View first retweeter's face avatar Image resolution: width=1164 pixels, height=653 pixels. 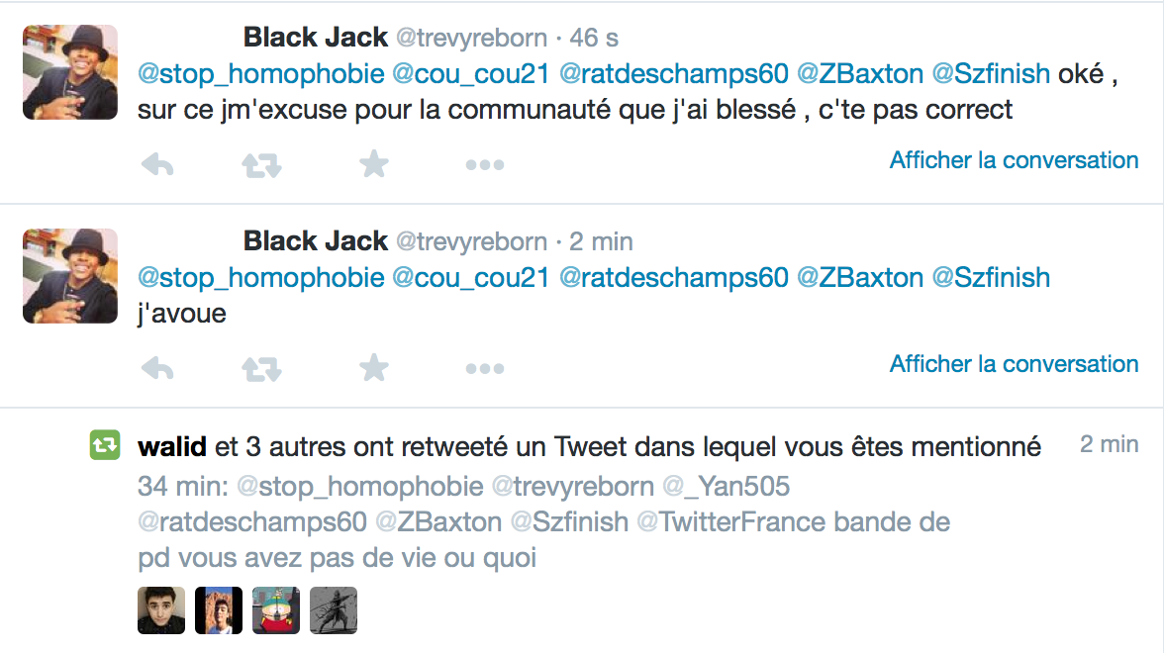[161, 609]
